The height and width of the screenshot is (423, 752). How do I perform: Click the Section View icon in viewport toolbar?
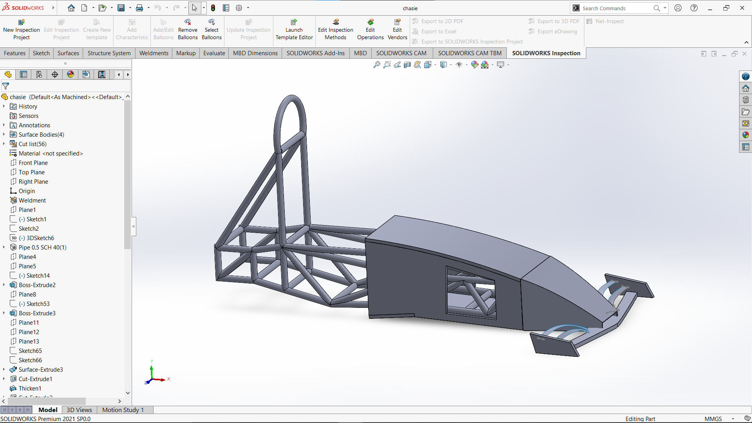pyautogui.click(x=407, y=65)
